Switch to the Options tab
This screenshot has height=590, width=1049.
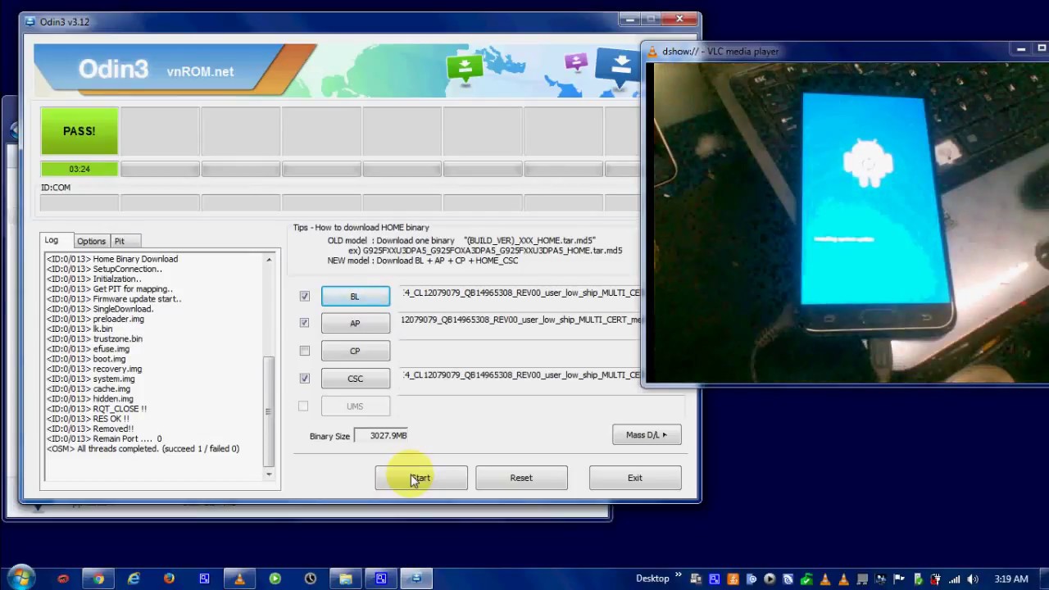91,242
